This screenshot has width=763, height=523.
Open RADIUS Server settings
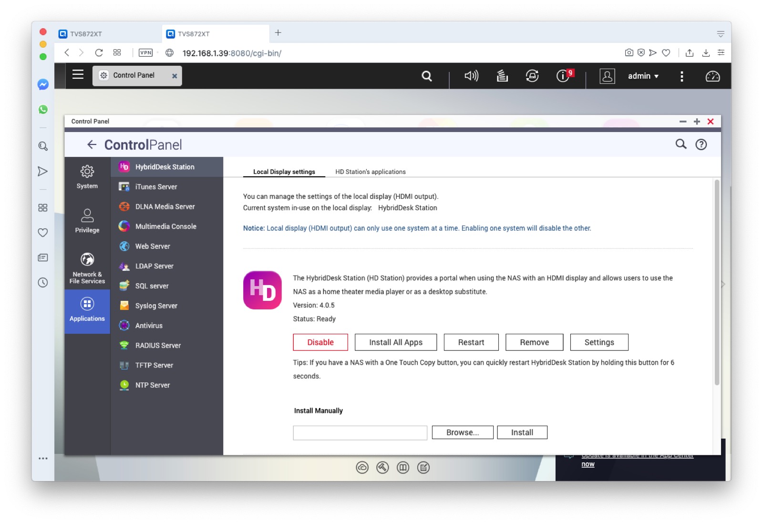click(167, 345)
